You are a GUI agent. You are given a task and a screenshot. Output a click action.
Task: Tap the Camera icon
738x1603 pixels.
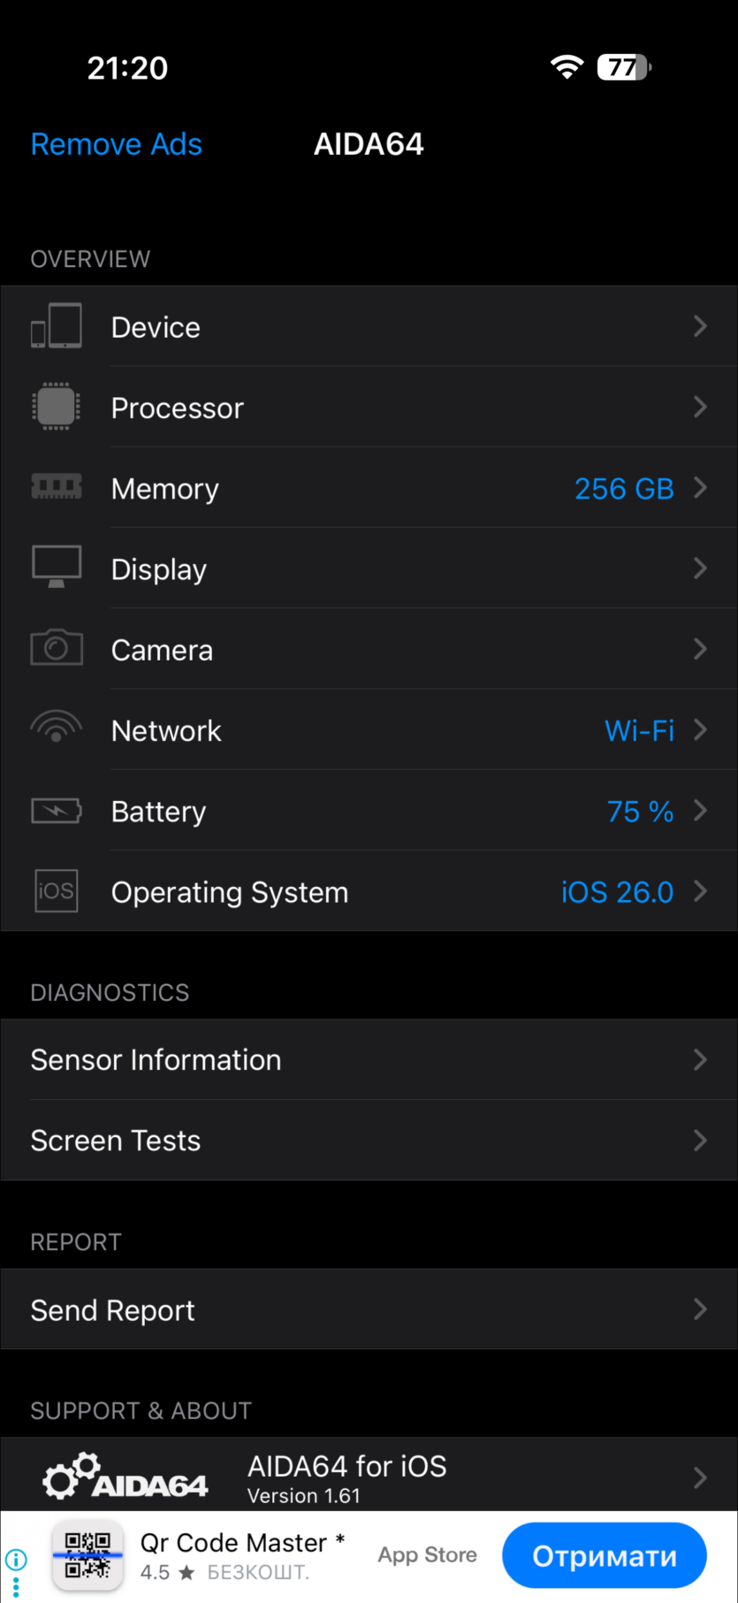[x=57, y=648]
